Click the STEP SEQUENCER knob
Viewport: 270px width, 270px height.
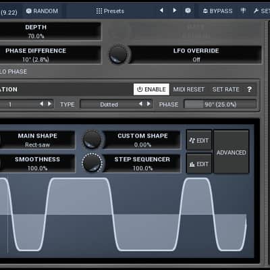(x=92, y=163)
